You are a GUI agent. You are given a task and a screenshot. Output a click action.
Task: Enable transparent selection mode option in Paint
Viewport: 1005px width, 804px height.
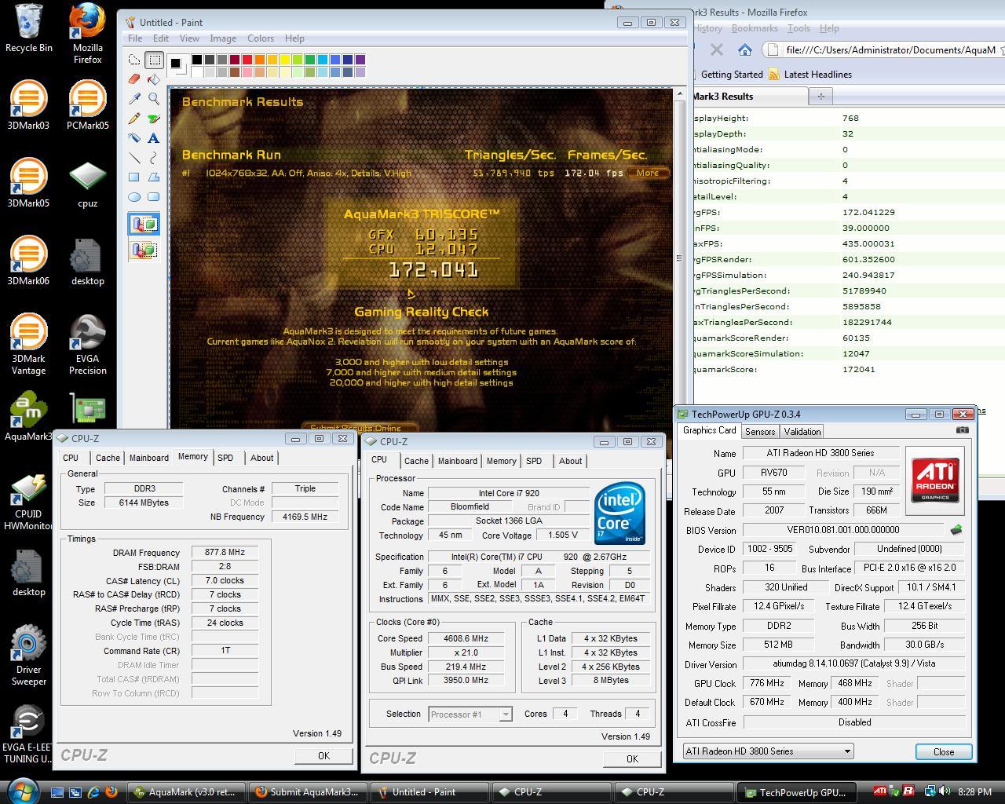[x=144, y=250]
